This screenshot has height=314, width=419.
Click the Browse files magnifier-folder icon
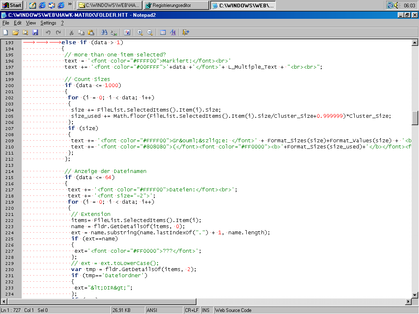(25, 33)
